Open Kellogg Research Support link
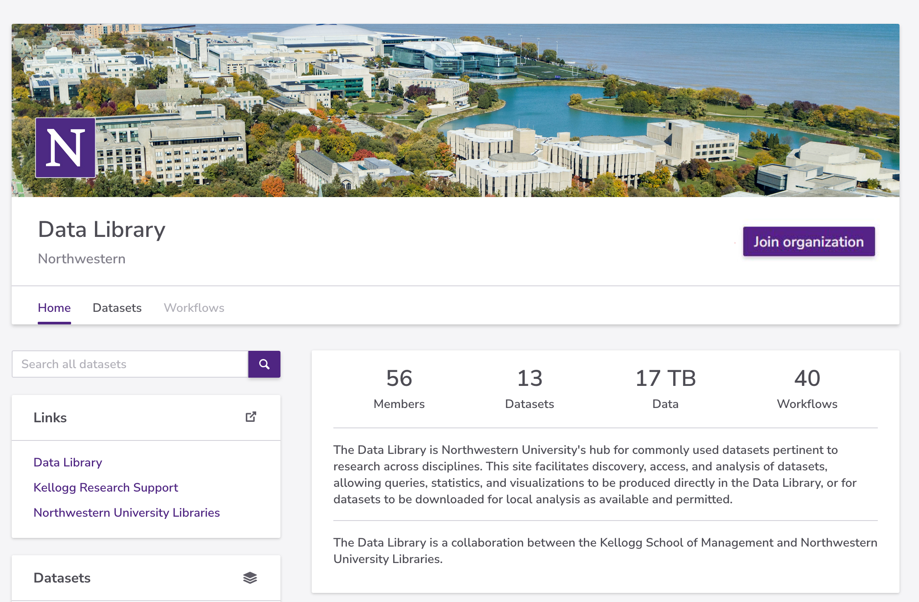 pos(106,487)
